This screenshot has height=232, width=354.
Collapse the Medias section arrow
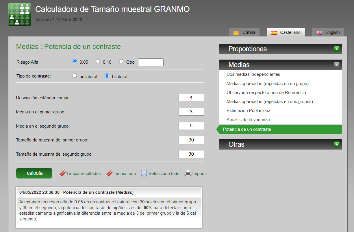tap(337, 65)
